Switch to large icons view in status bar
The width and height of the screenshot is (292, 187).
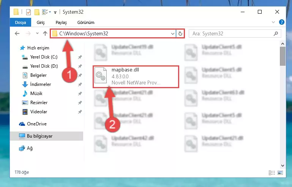click(x=280, y=173)
